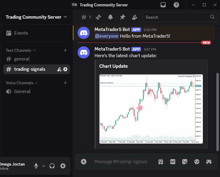Open microphone input options chevron
Screen dimensions: 220x177
tap(44, 166)
